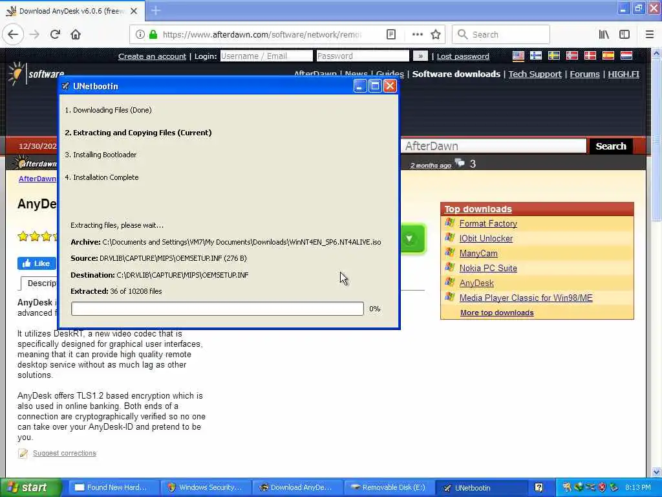
Task: Maximize the UNetbootin window
Action: tap(375, 86)
